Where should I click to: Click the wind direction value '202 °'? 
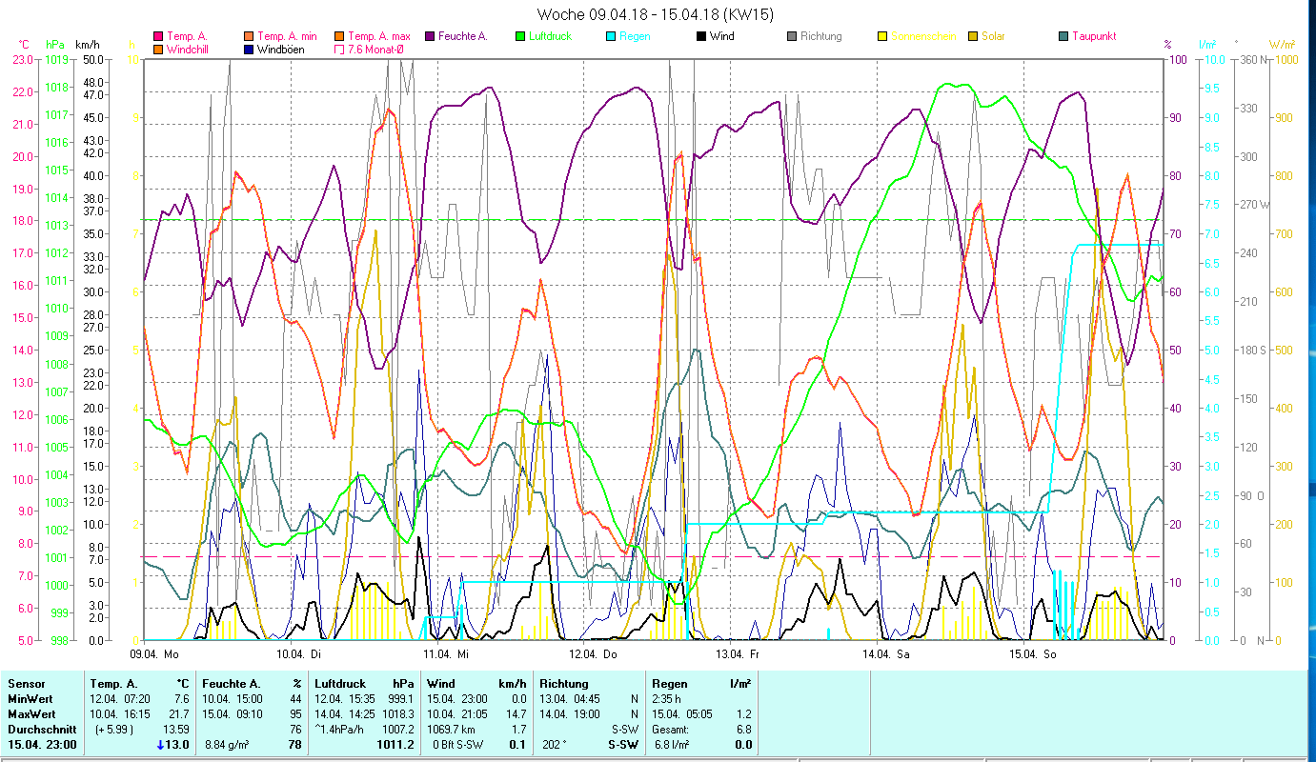pyautogui.click(x=554, y=745)
